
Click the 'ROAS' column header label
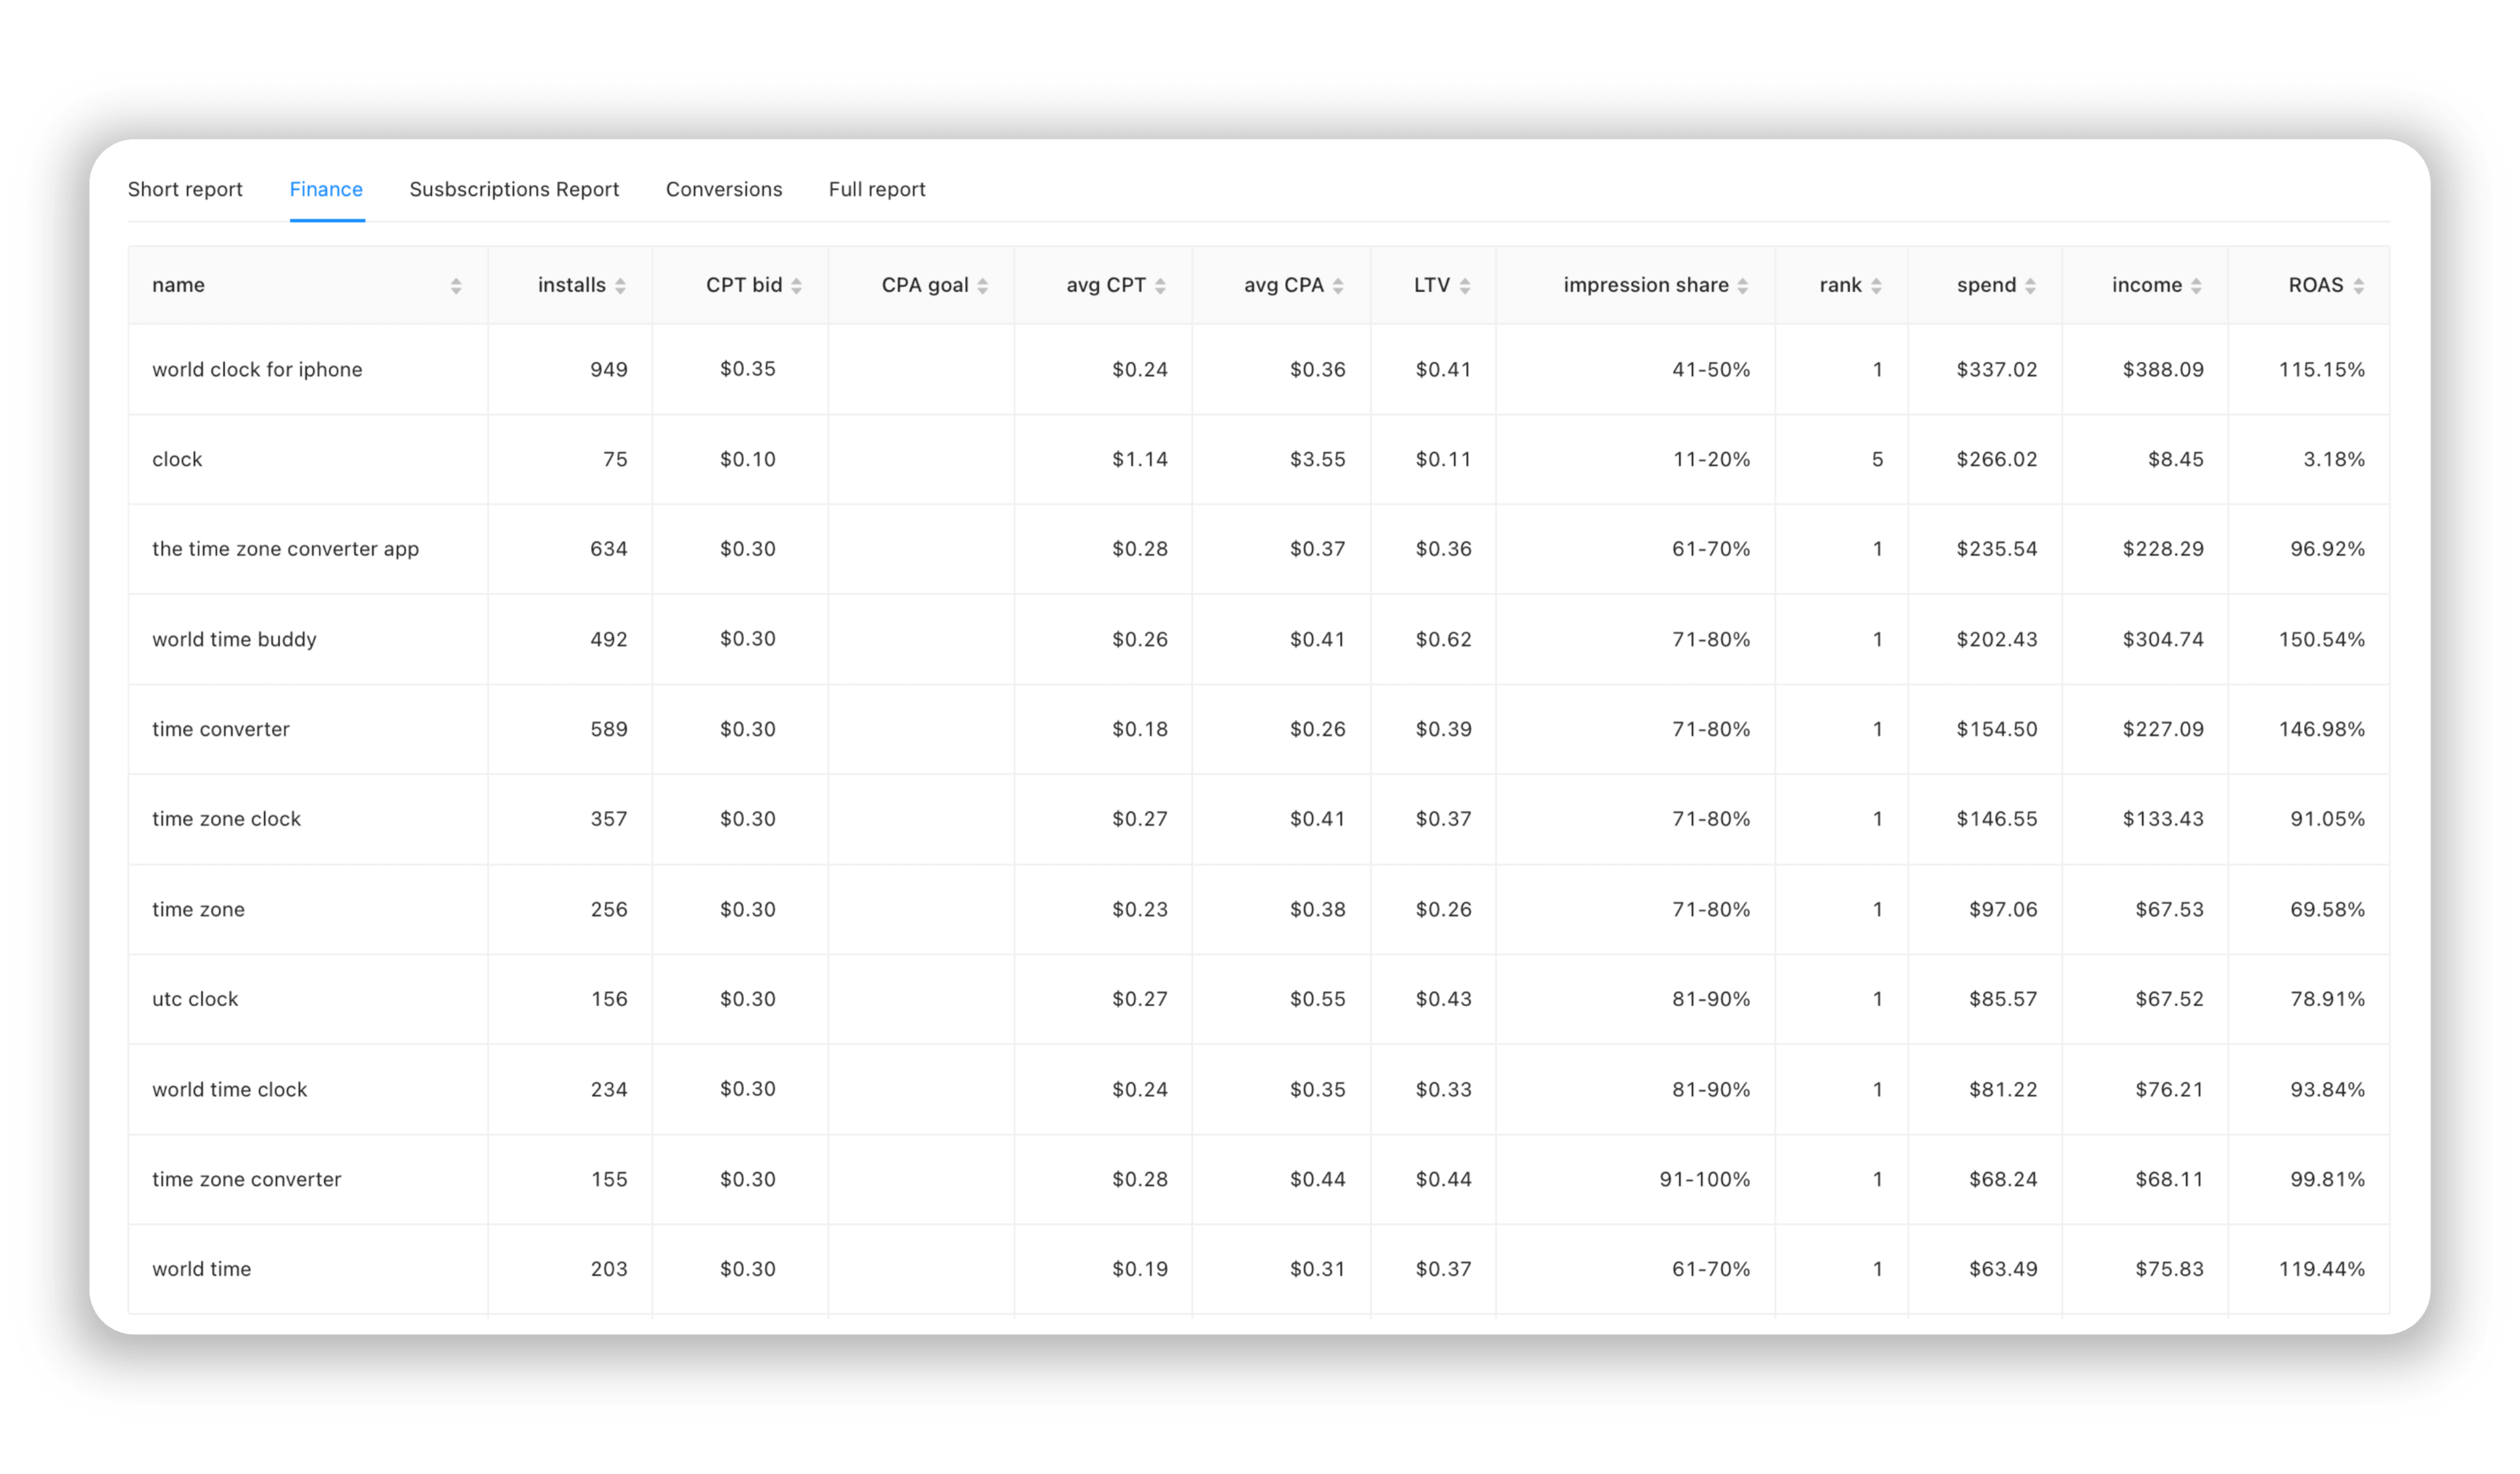point(2316,285)
